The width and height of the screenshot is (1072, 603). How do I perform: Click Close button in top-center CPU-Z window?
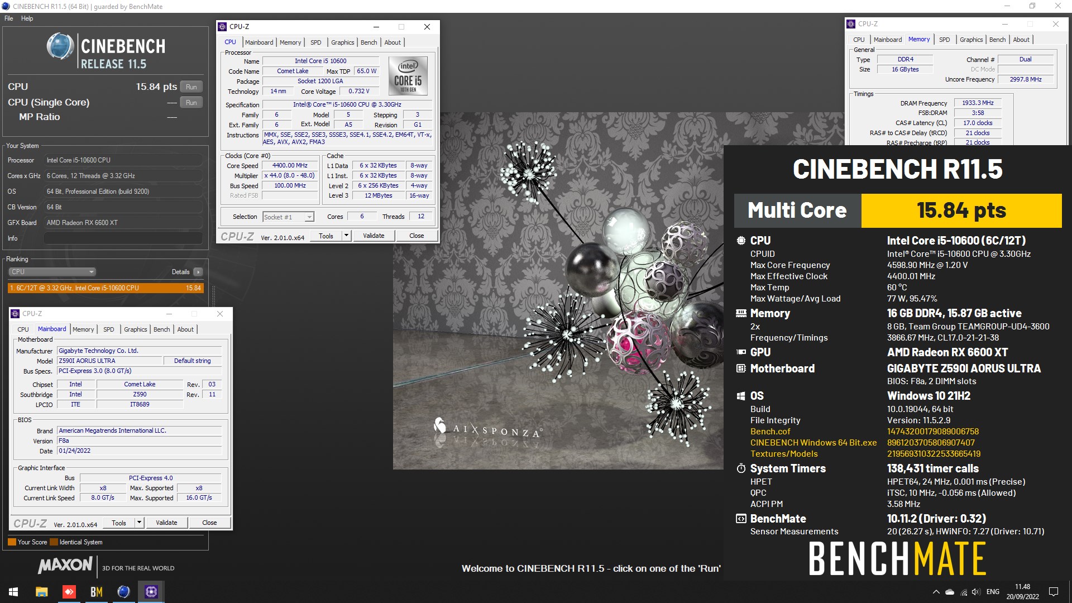[x=417, y=236]
